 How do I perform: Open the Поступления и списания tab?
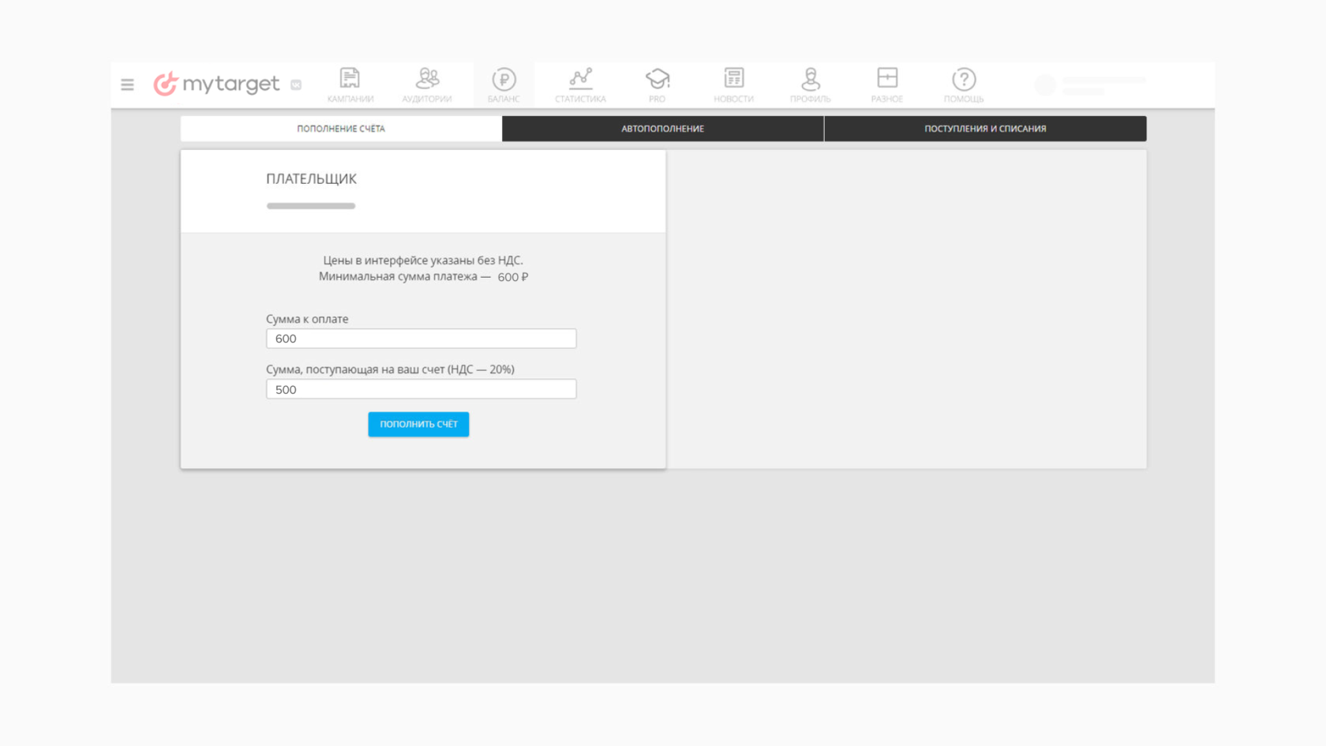point(985,129)
